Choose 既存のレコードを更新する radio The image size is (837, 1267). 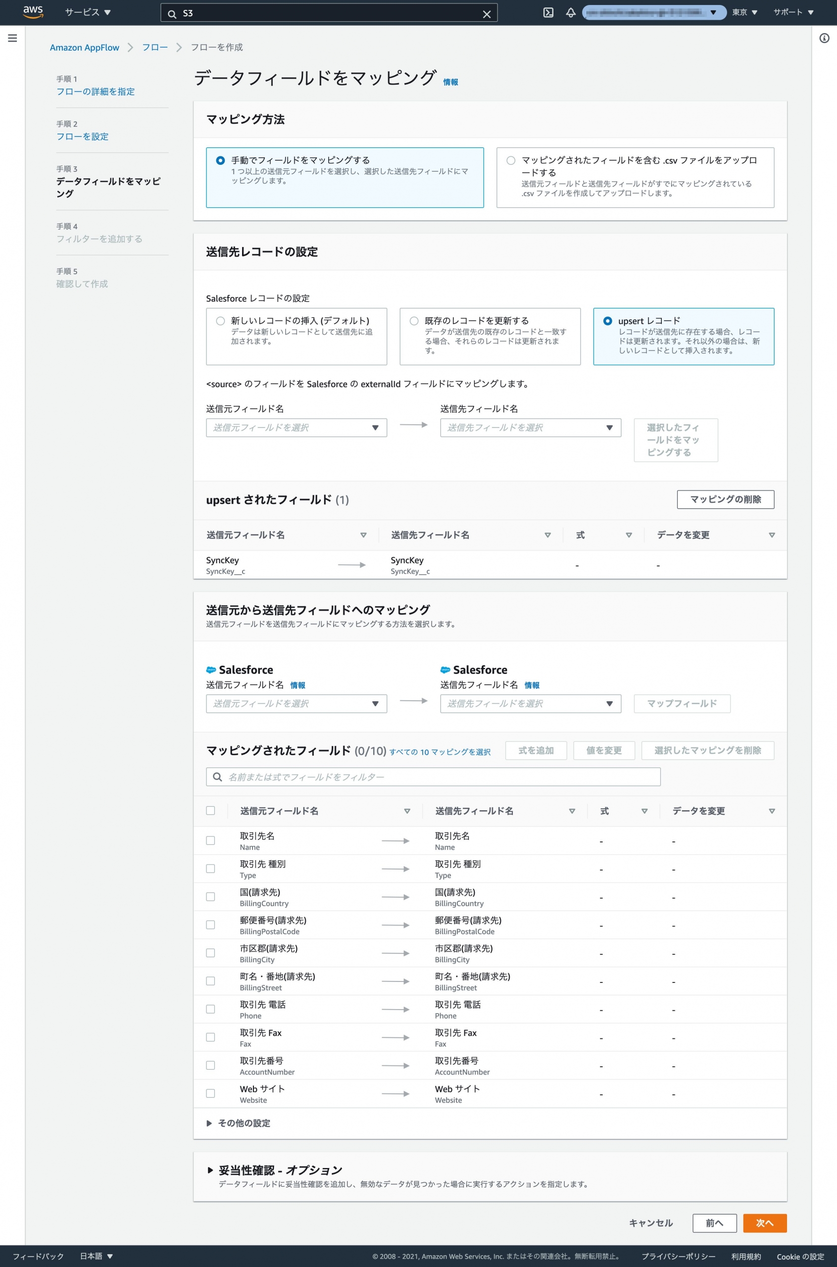click(x=414, y=321)
